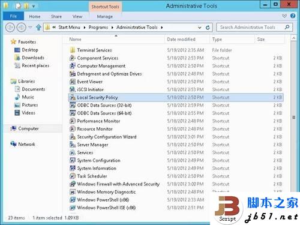Open the address bar history dropdown
The height and width of the screenshot is (225, 300).
coord(199,28)
